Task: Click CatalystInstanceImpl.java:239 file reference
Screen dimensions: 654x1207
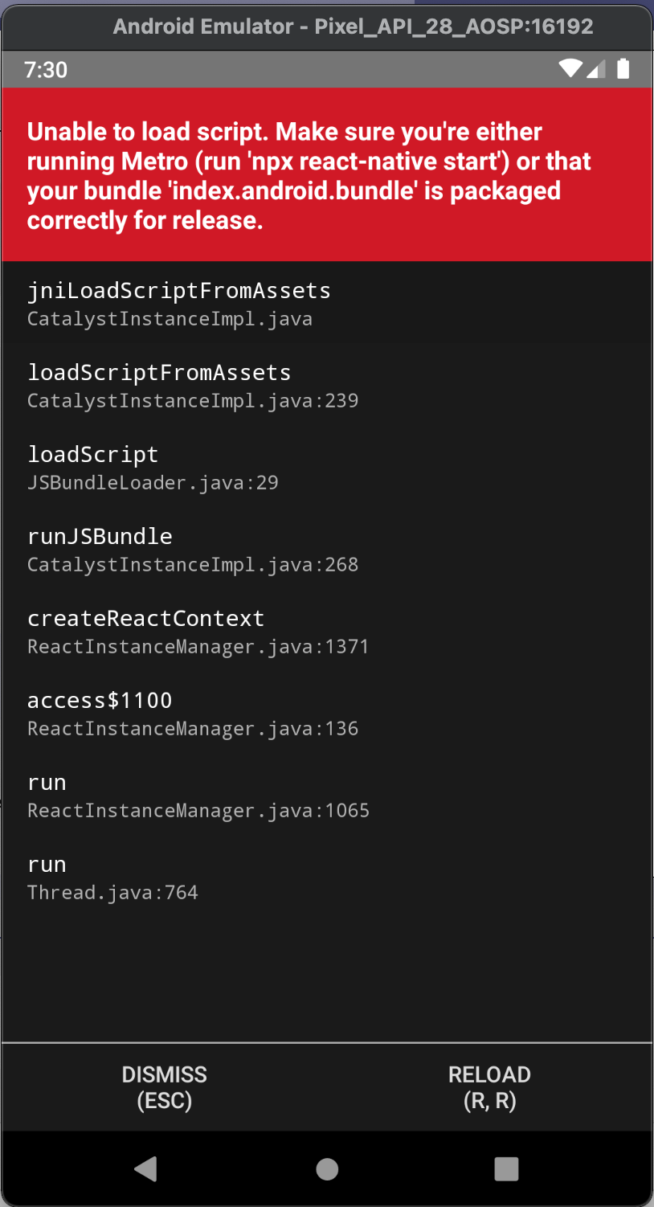Action: (x=193, y=401)
